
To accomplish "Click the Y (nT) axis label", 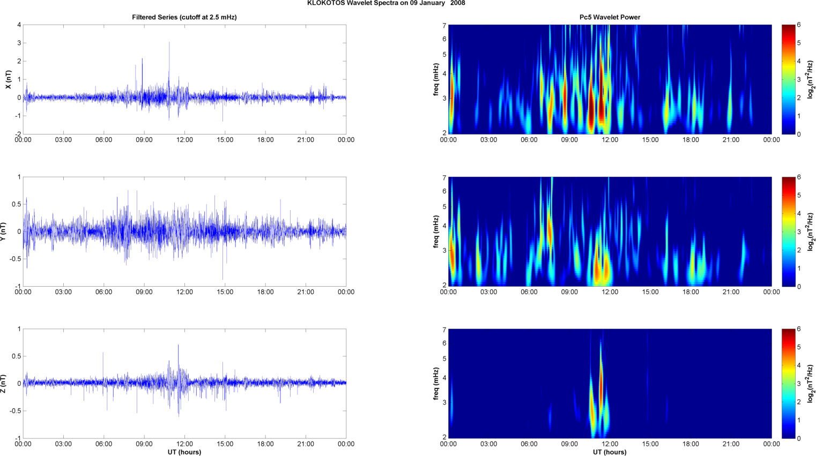I will 4,231.
